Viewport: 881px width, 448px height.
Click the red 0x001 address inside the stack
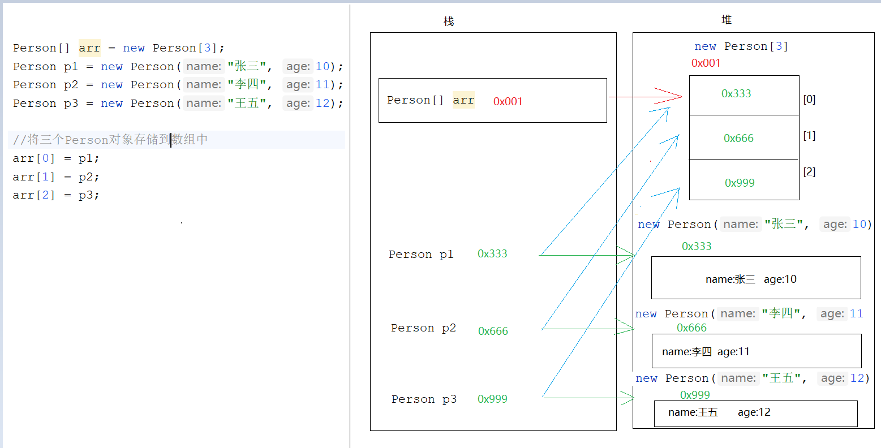click(508, 101)
